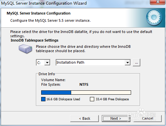Click the Drive Info group label

point(47,74)
